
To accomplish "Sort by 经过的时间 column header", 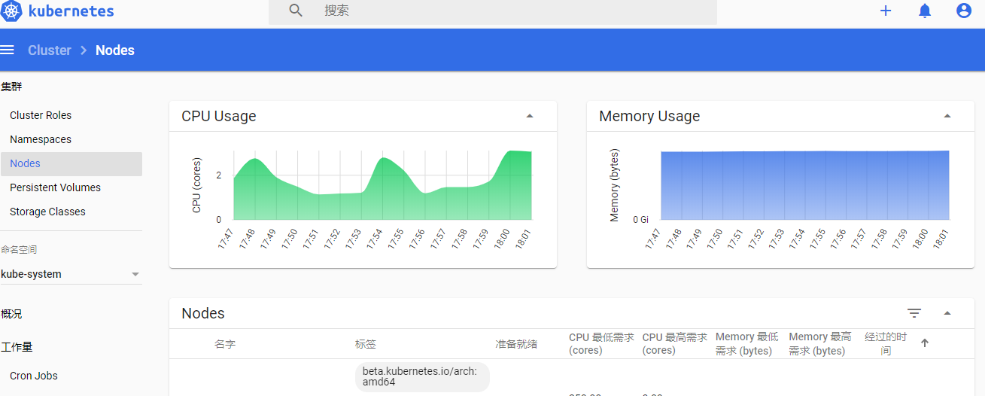I will pyautogui.click(x=886, y=343).
